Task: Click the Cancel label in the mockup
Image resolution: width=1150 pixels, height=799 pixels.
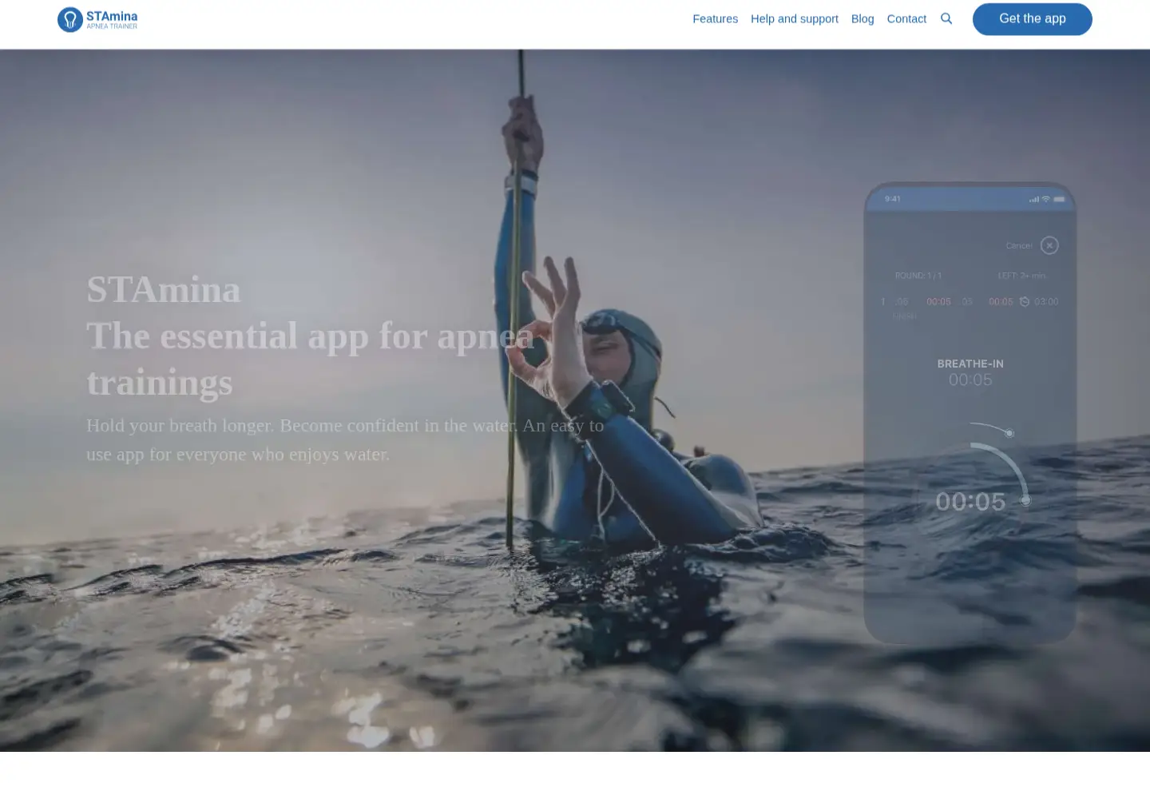Action: [x=1019, y=245]
